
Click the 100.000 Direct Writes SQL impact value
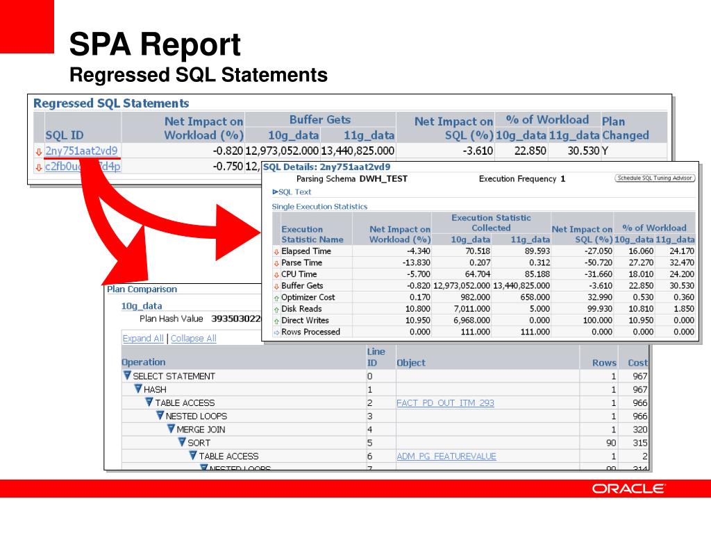point(598,321)
